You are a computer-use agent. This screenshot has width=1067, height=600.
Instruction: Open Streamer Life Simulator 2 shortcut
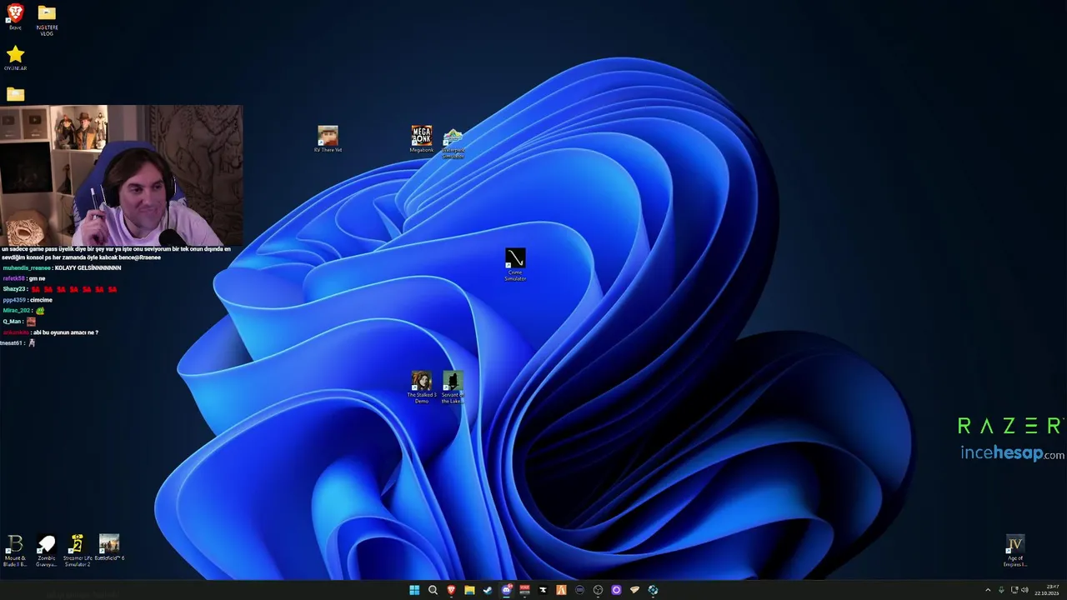coord(78,552)
